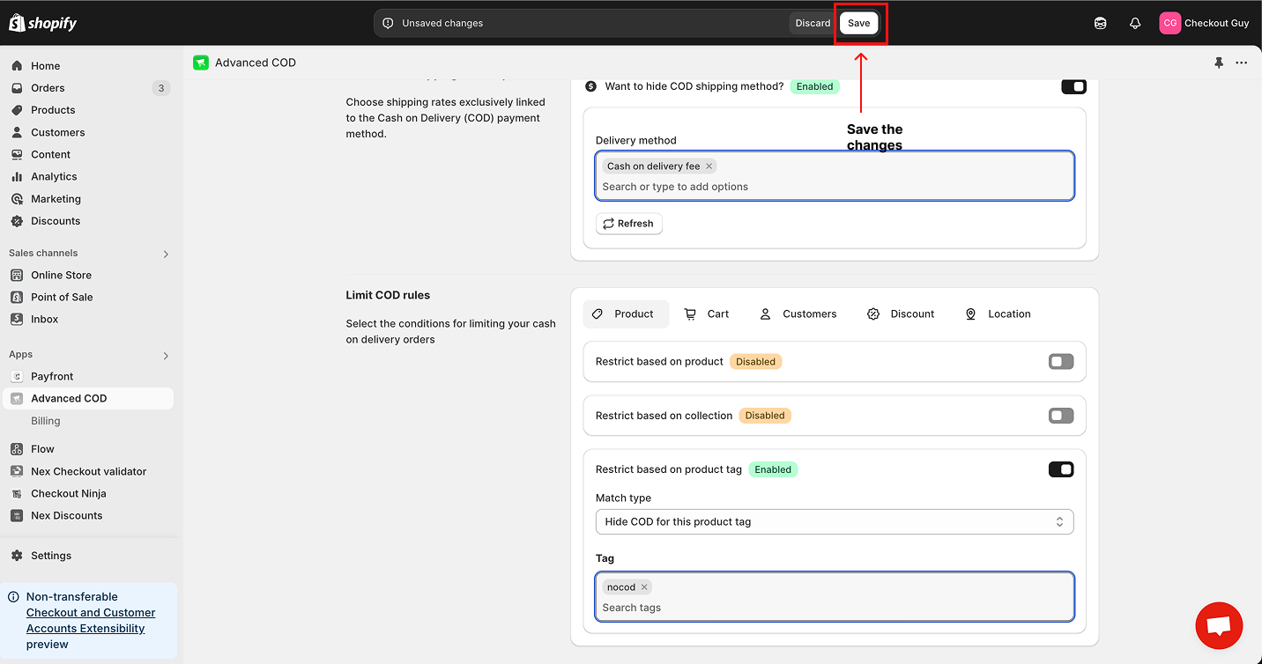Switch to the Location tab
Screen dimensions: 1262x664
(x=998, y=314)
